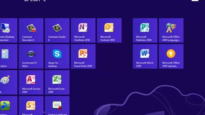The image size is (205, 115).
Task: Launch Camtasia Recorder 8
Action: coord(31,30)
